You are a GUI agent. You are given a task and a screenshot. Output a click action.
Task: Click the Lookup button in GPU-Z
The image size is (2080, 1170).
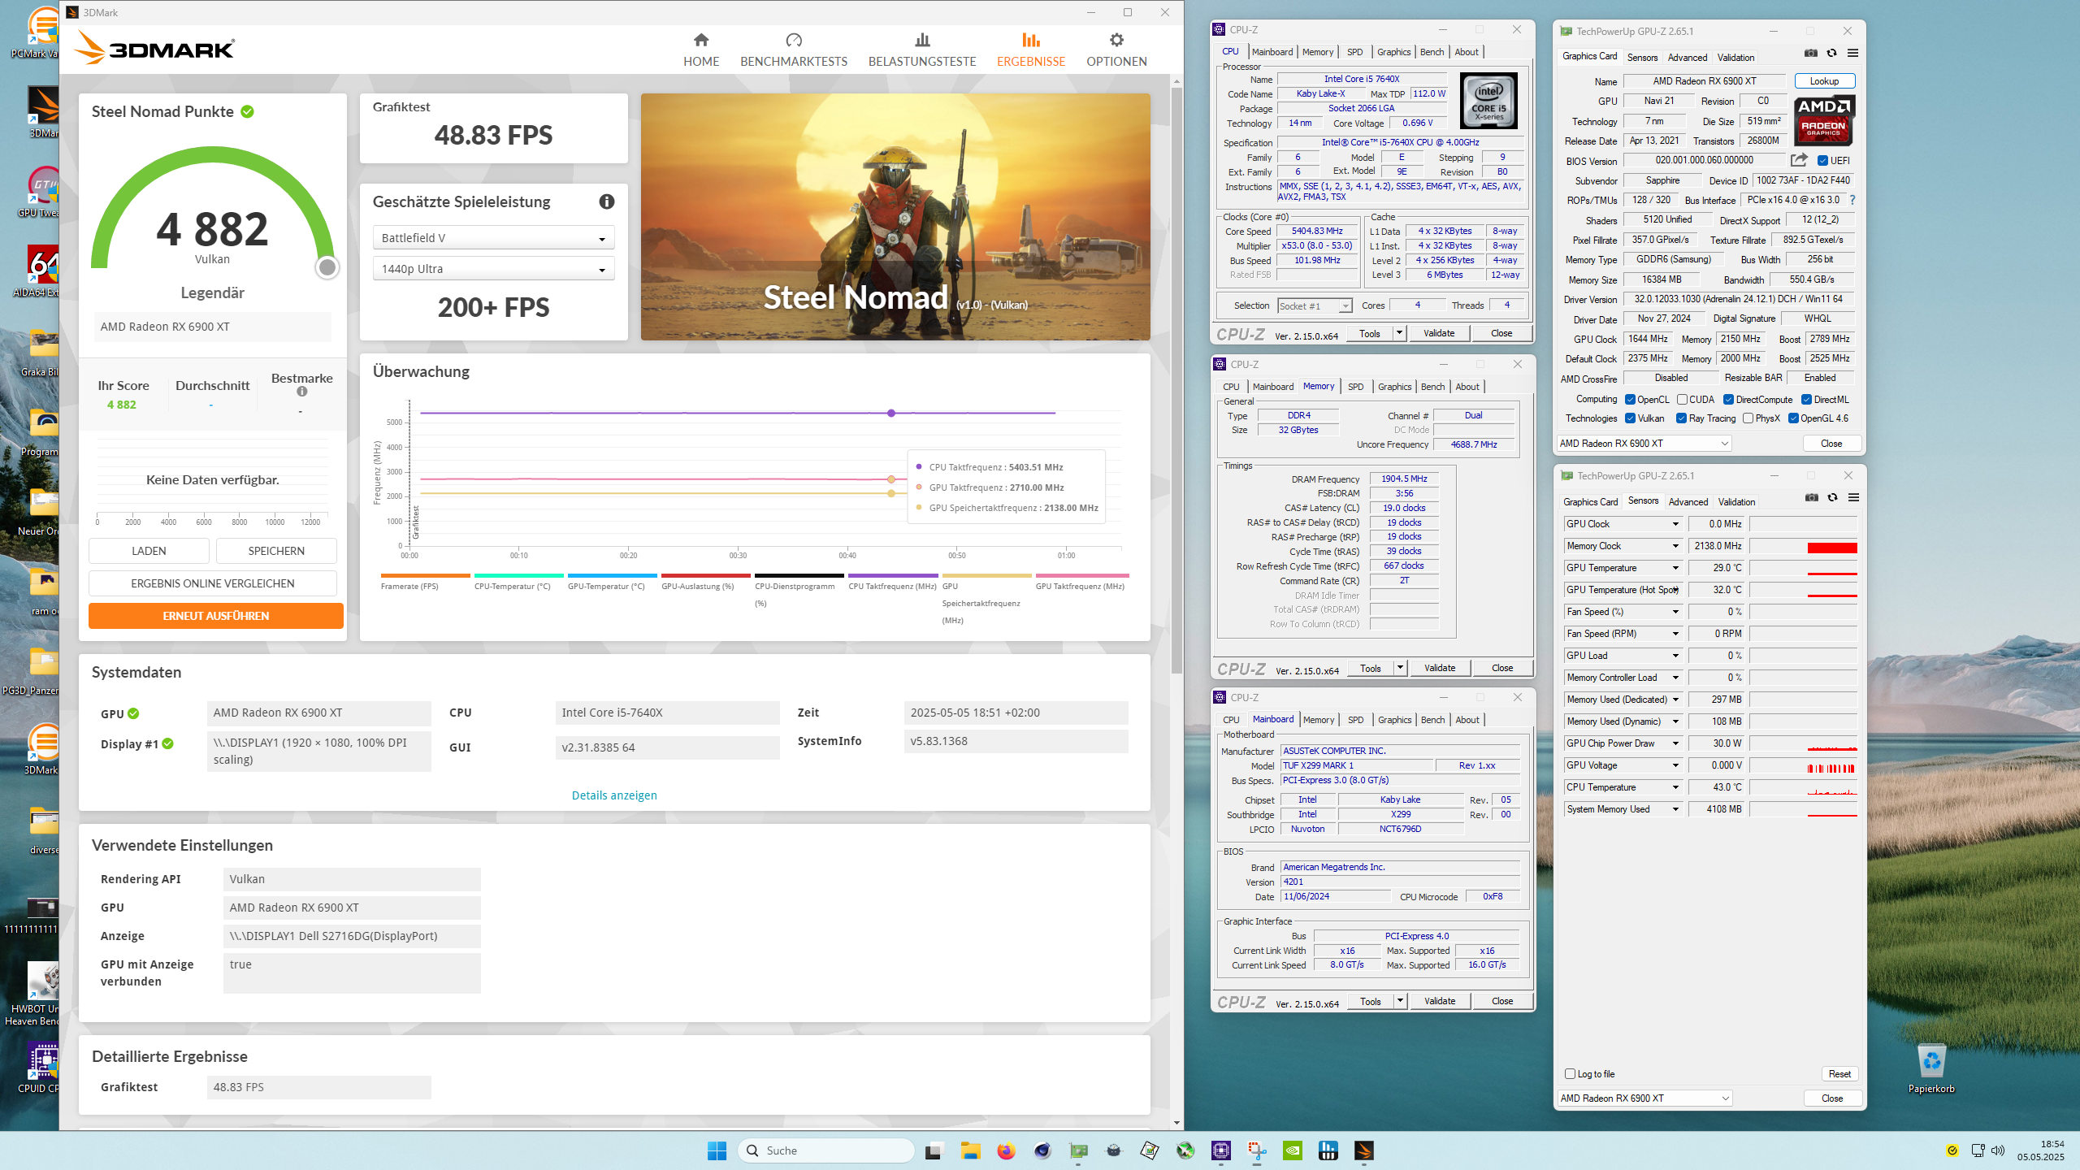click(x=1824, y=81)
